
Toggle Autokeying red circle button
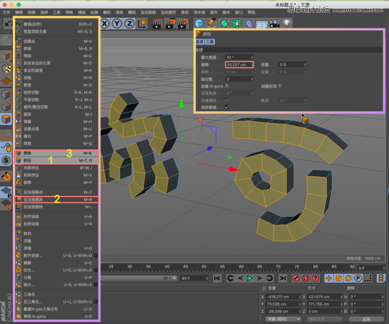[305, 278]
